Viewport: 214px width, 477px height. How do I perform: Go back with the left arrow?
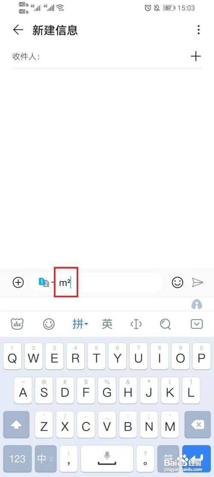point(18,30)
